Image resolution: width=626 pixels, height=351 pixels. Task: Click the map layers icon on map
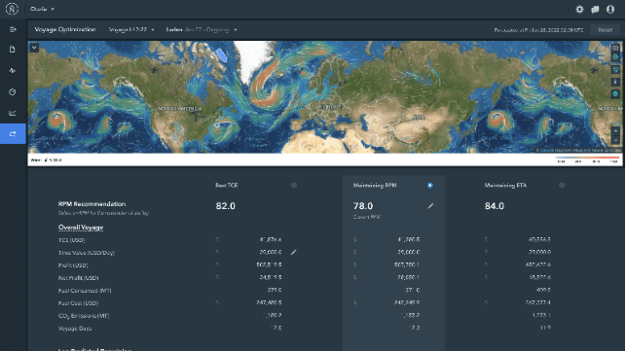[x=615, y=48]
